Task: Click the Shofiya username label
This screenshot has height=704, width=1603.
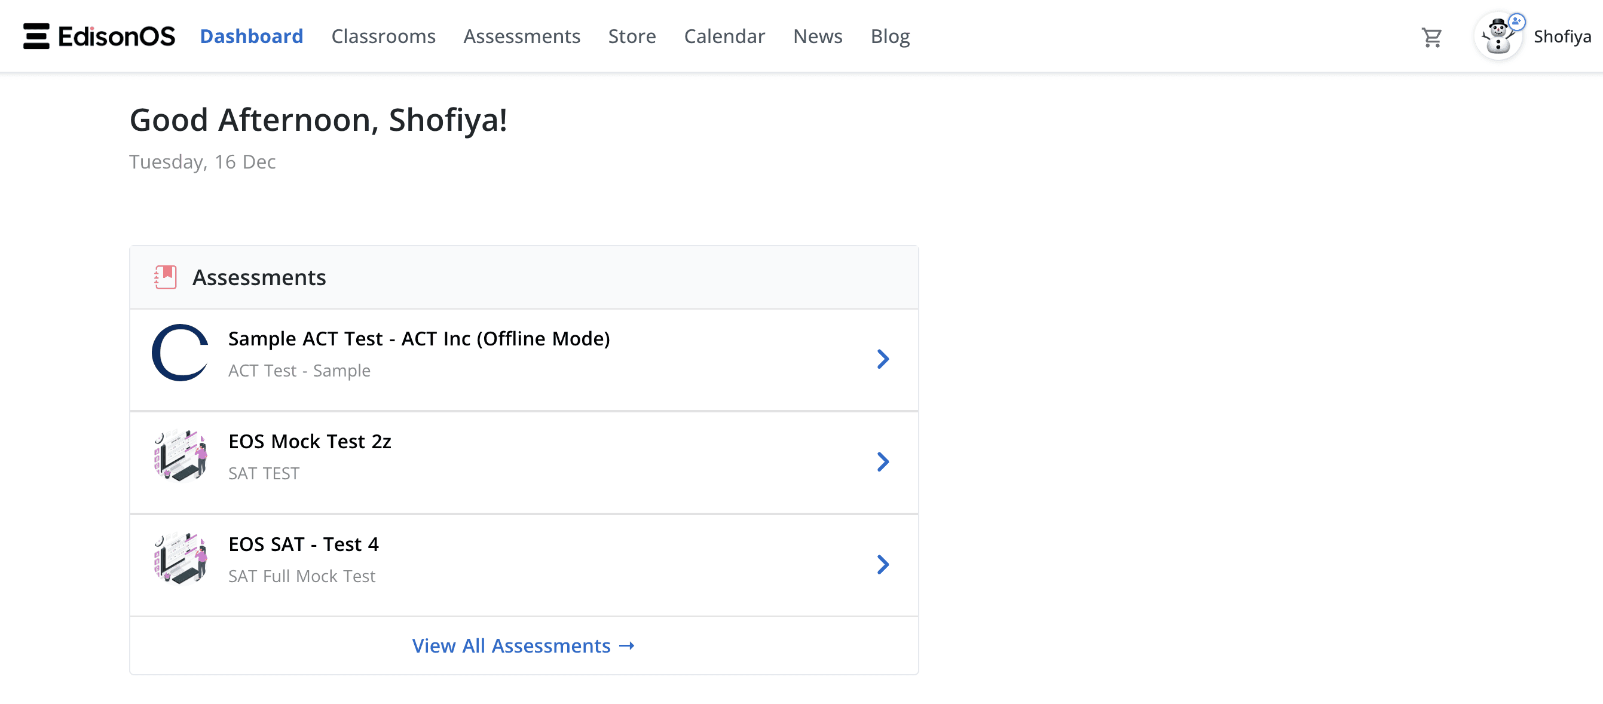Action: (1562, 36)
